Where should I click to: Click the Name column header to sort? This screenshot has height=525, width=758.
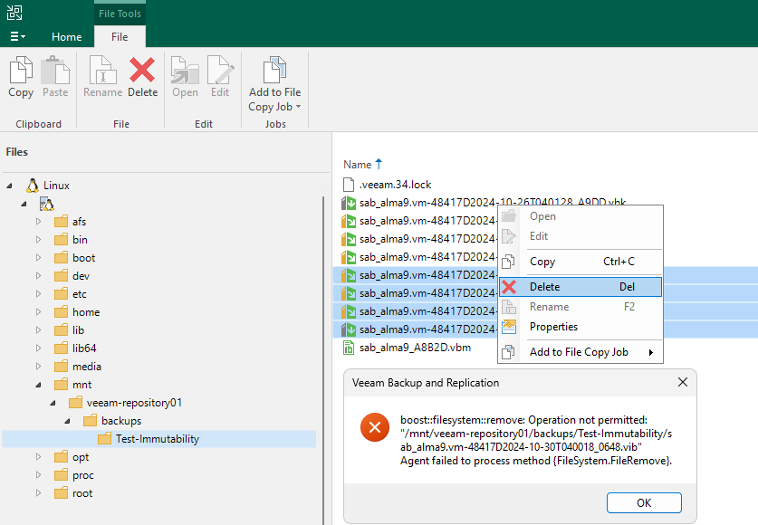pyautogui.click(x=355, y=164)
